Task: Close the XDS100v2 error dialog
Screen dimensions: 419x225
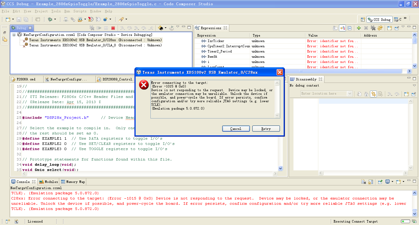Action: (280, 72)
